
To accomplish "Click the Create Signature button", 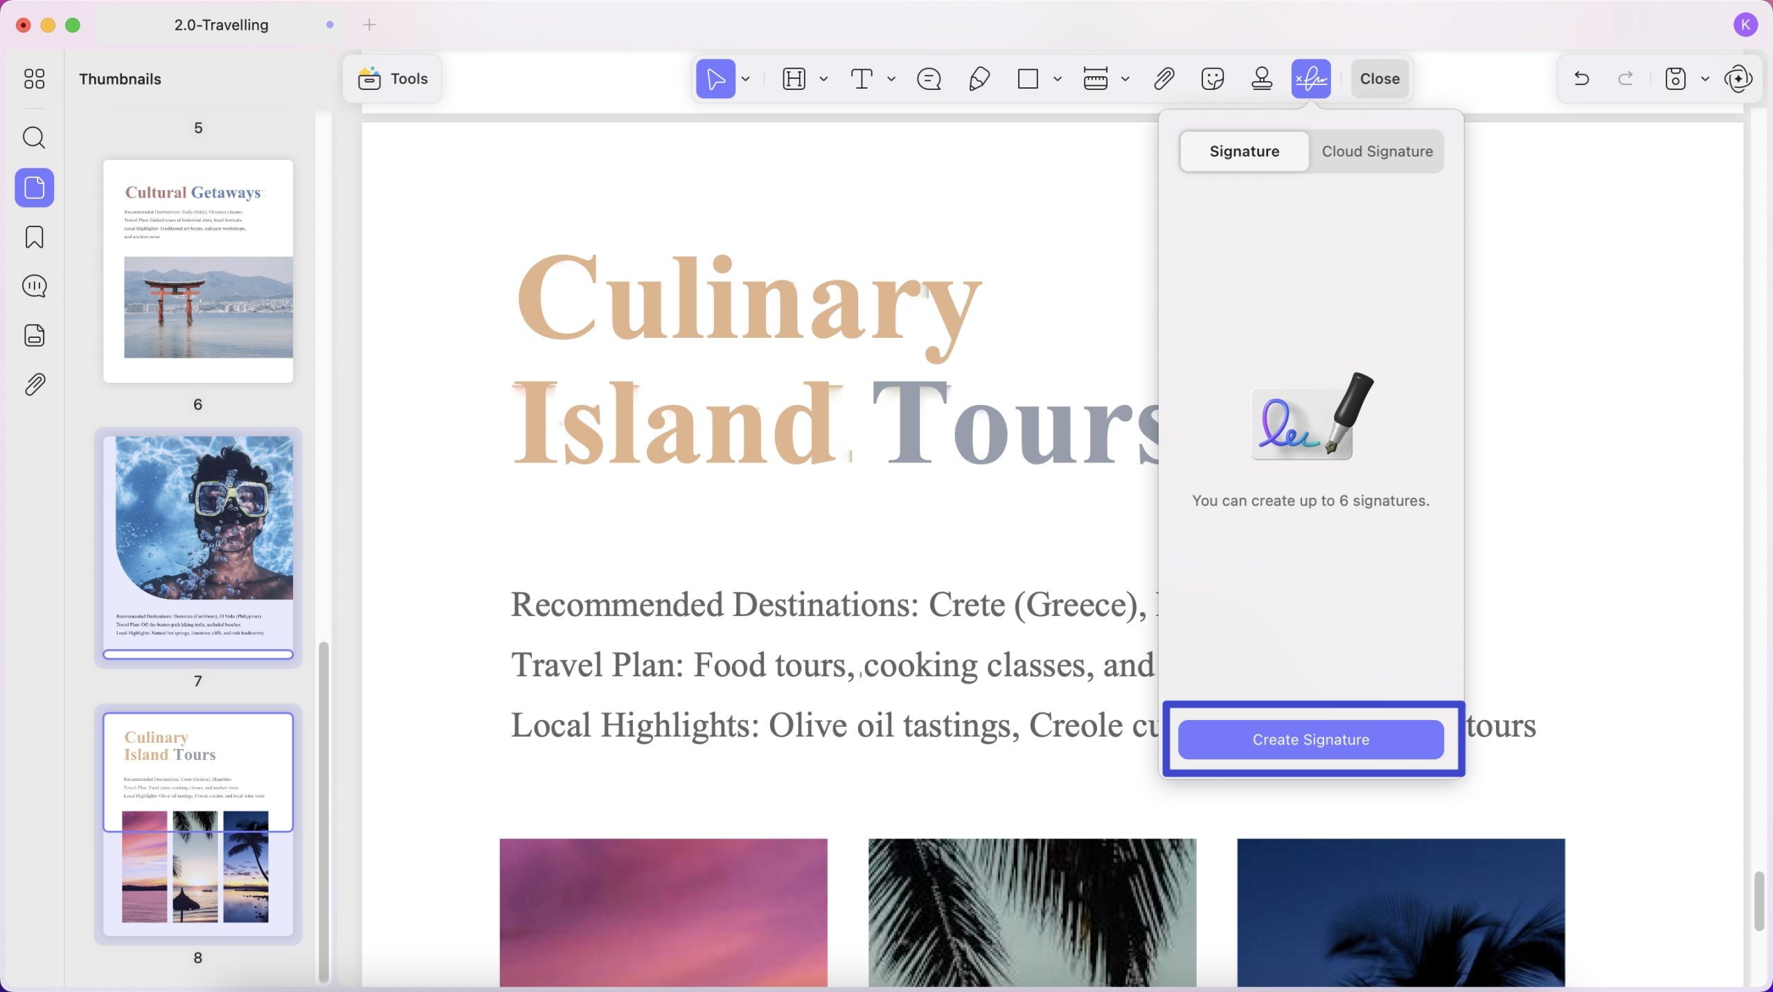I will tap(1311, 739).
